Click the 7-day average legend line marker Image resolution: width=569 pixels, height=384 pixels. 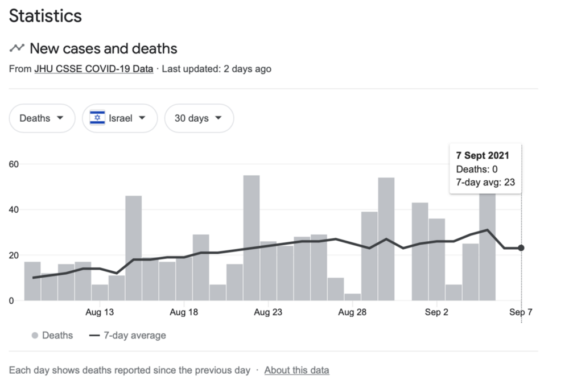click(94, 336)
